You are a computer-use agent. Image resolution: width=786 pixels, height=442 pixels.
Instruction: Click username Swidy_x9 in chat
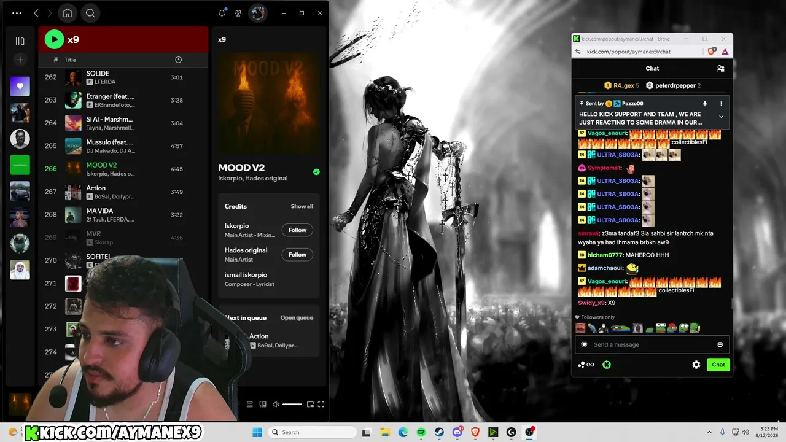pos(592,303)
